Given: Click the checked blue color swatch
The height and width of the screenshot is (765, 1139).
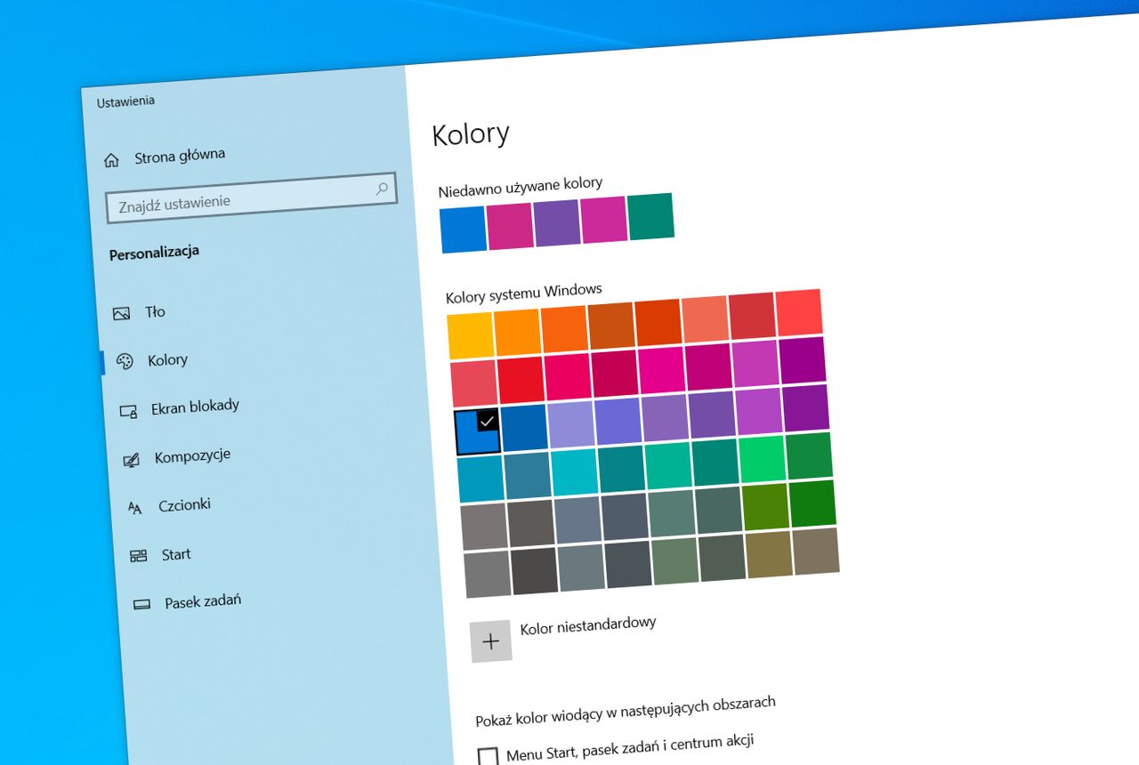Looking at the screenshot, I should point(478,431).
